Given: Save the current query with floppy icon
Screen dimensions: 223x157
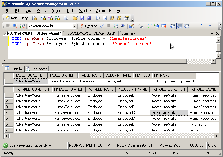Looking at the screenshot, I should click(82, 18).
